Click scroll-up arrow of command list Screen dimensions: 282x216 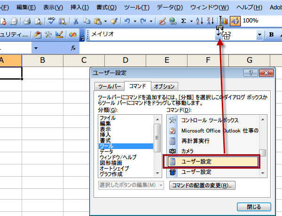coord(263,119)
